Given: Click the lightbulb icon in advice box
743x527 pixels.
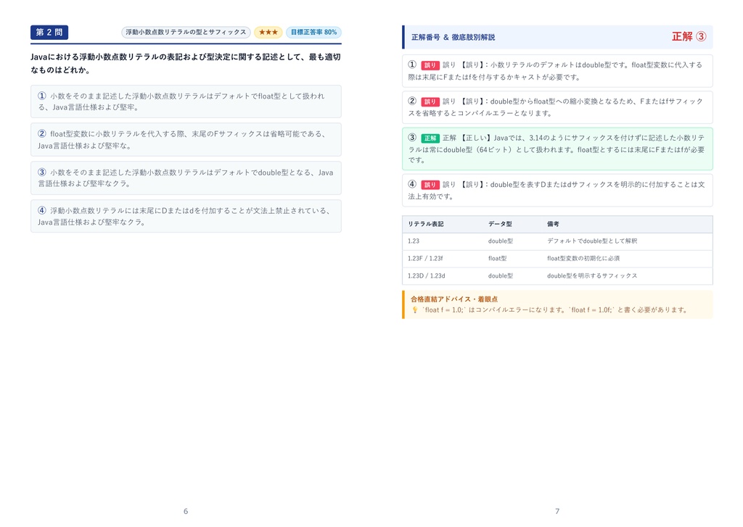Looking at the screenshot, I should coord(415,310).
